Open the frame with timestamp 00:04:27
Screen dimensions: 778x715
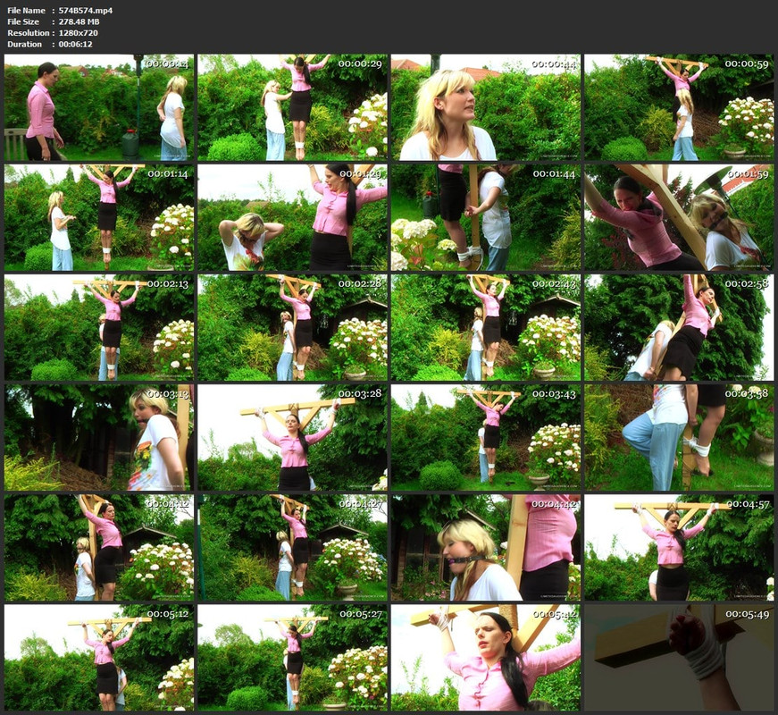292,548
